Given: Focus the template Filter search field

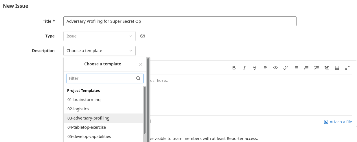Looking at the screenshot, I should [x=101, y=78].
